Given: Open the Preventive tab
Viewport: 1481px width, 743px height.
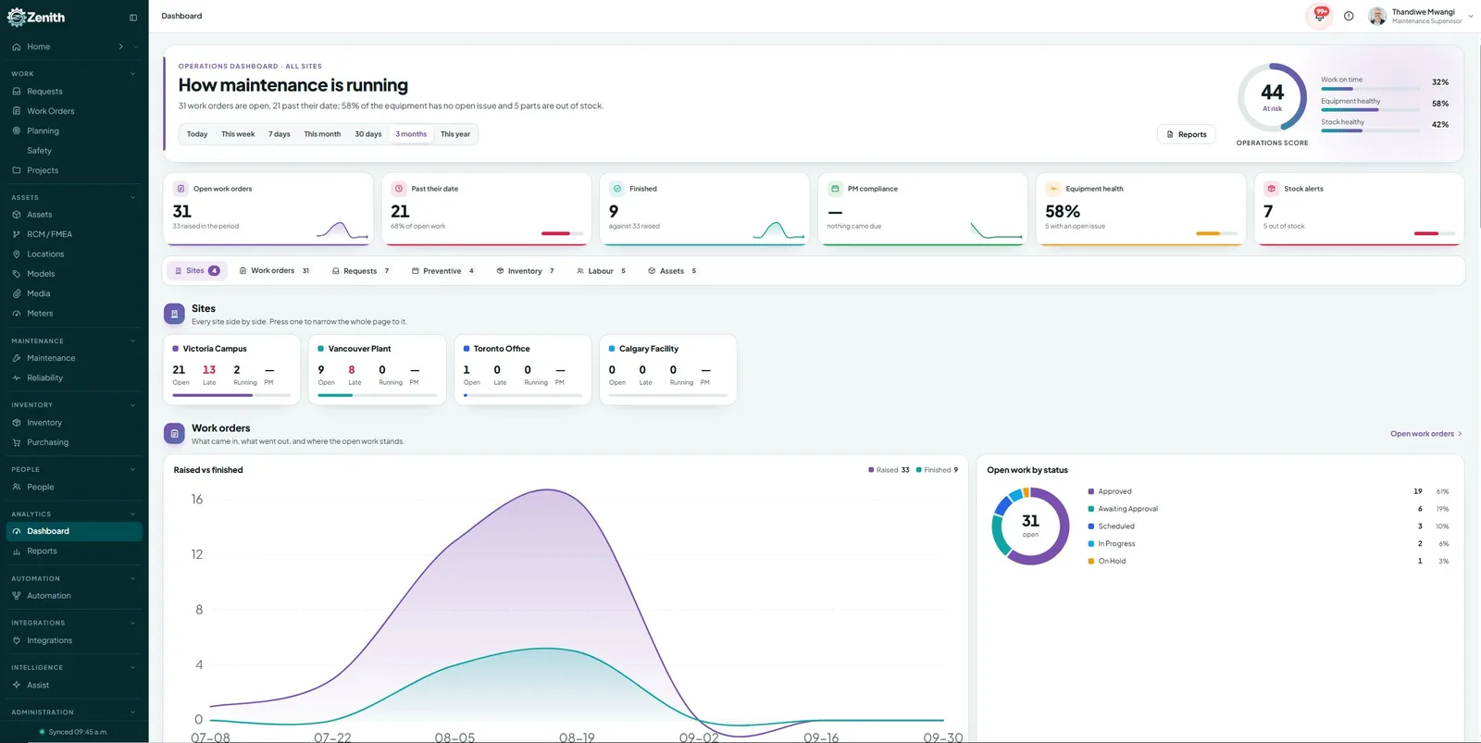Looking at the screenshot, I should [x=442, y=271].
